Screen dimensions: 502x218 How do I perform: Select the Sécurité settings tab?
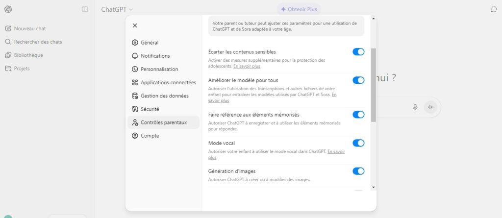pyautogui.click(x=149, y=109)
